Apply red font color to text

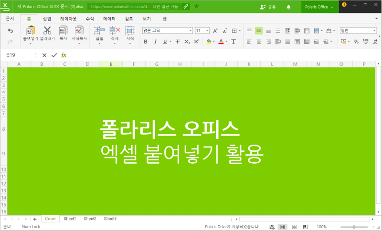pyautogui.click(x=221, y=42)
